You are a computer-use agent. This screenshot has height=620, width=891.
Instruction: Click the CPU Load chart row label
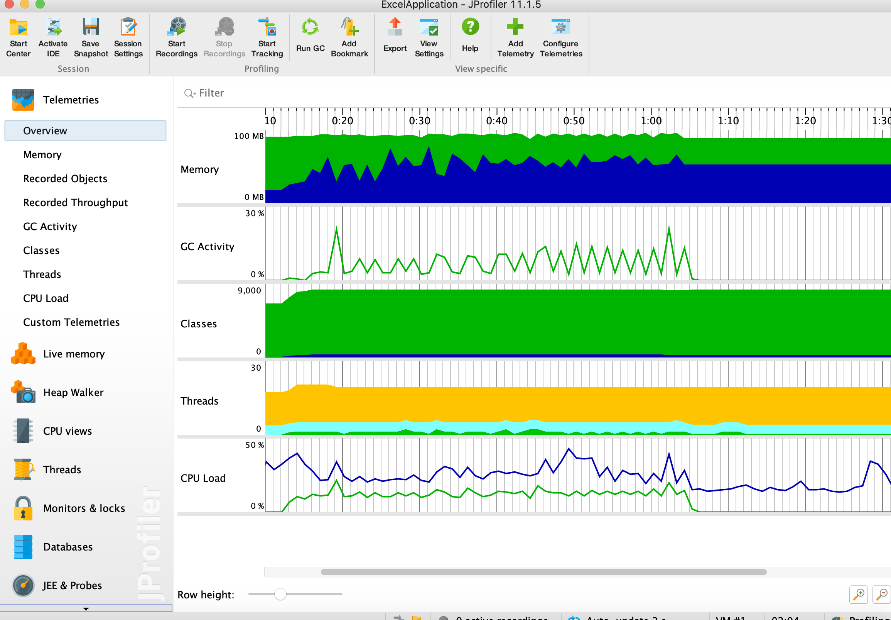point(203,478)
